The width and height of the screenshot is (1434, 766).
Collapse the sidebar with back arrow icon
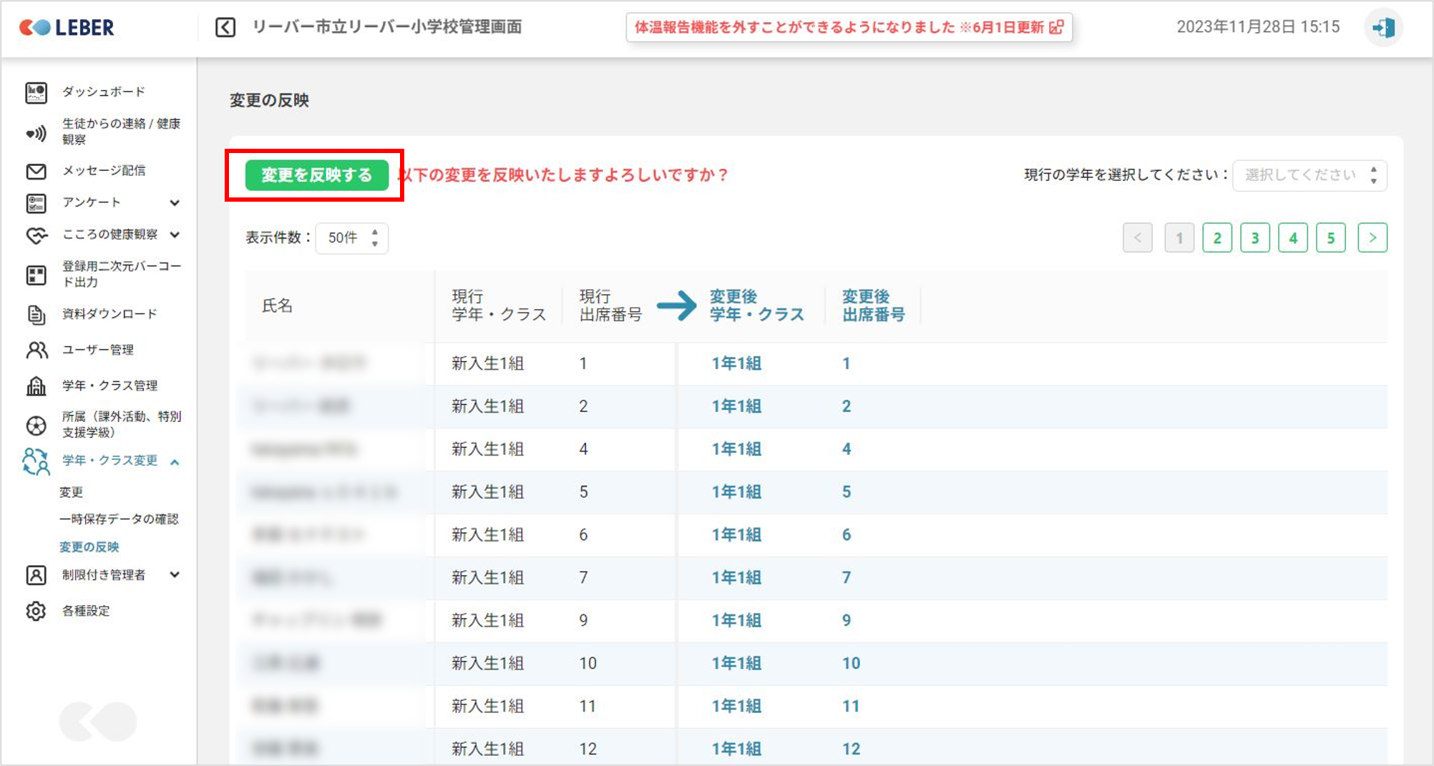[x=225, y=28]
